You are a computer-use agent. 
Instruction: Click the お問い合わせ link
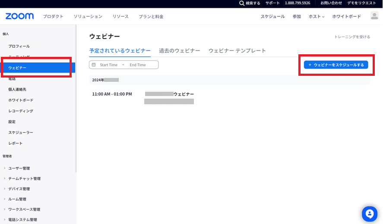[x=331, y=3]
